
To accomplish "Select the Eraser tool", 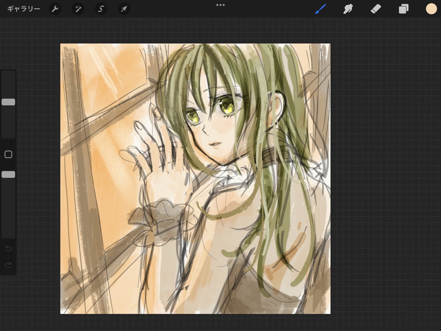I will [x=376, y=9].
